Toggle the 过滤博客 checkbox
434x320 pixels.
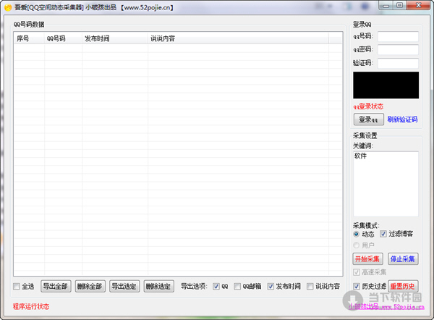[383, 234]
